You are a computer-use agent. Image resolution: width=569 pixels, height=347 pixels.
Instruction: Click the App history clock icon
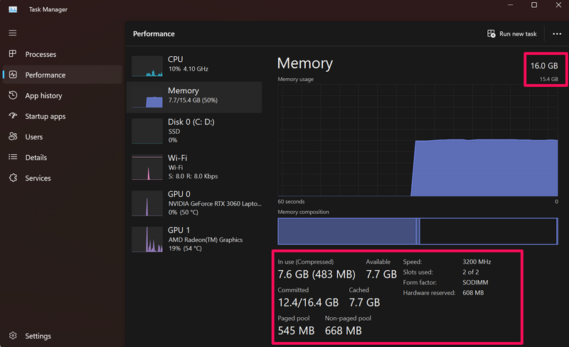point(12,95)
